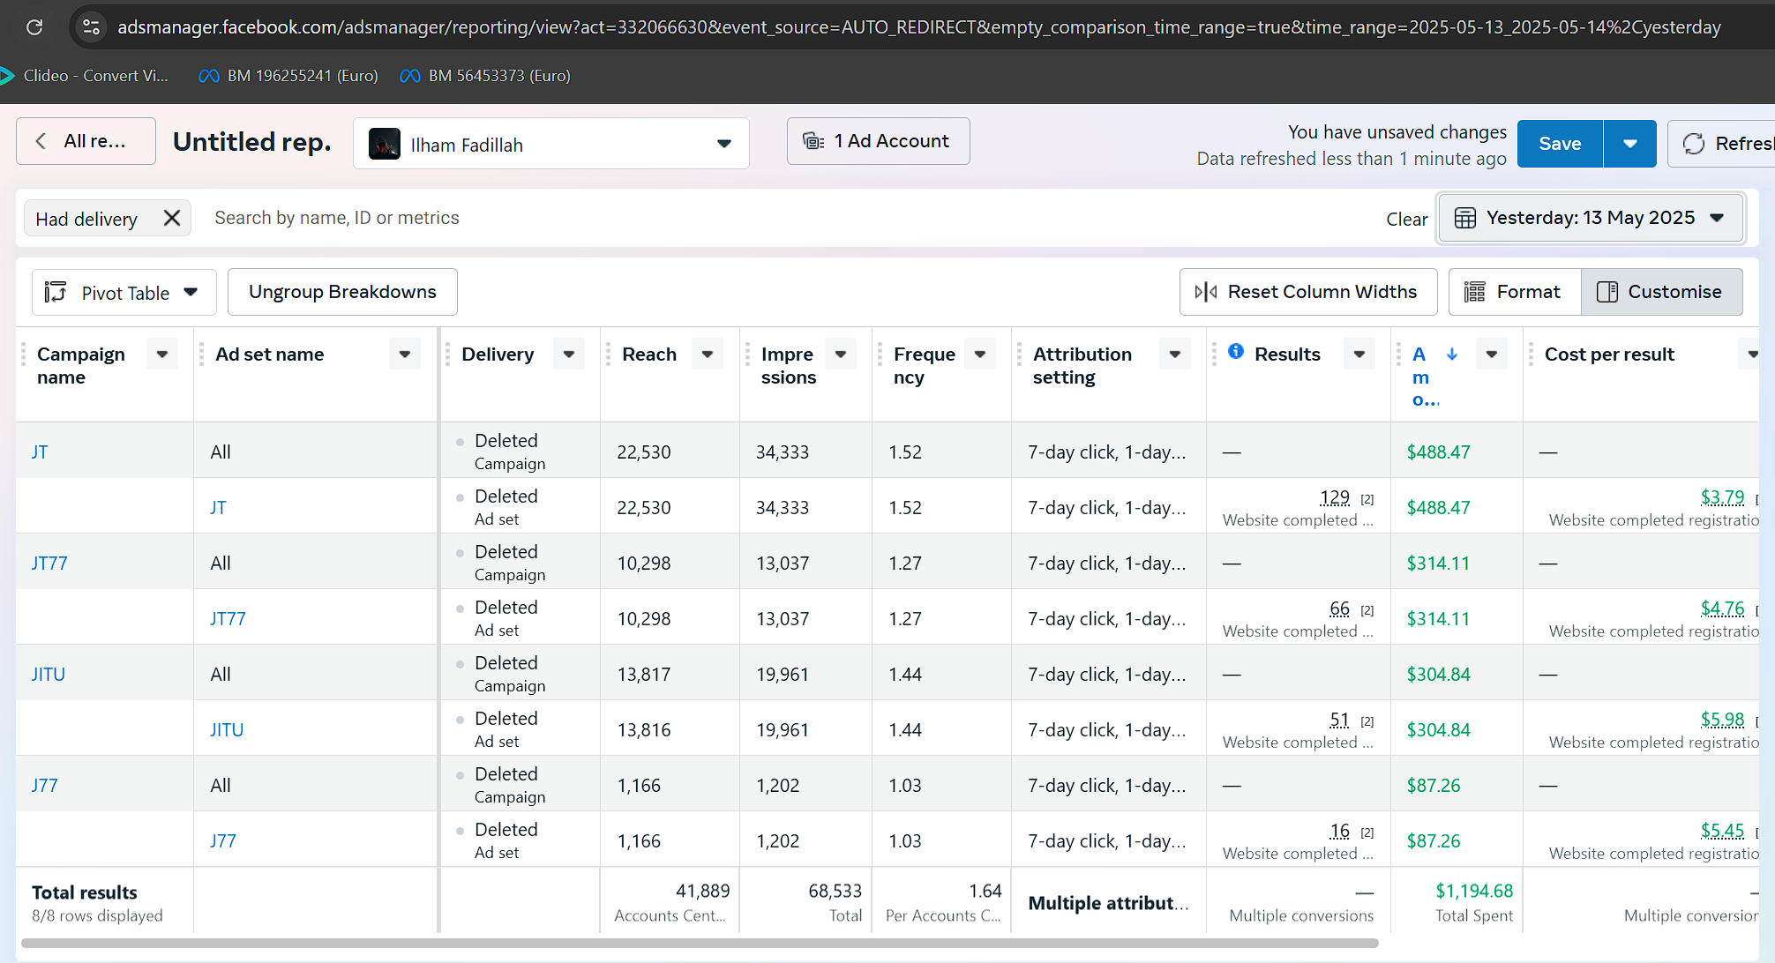Click the Results column info icon
The width and height of the screenshot is (1775, 963).
1236,352
